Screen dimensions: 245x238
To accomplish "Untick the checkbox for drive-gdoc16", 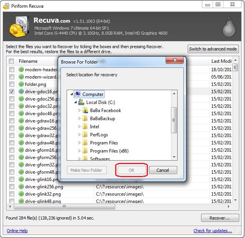I will pos(12,91).
